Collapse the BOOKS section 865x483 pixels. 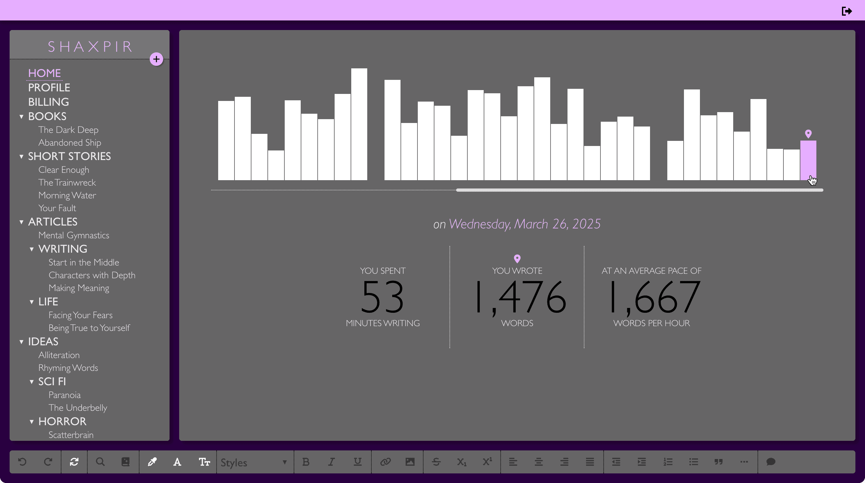coord(22,116)
